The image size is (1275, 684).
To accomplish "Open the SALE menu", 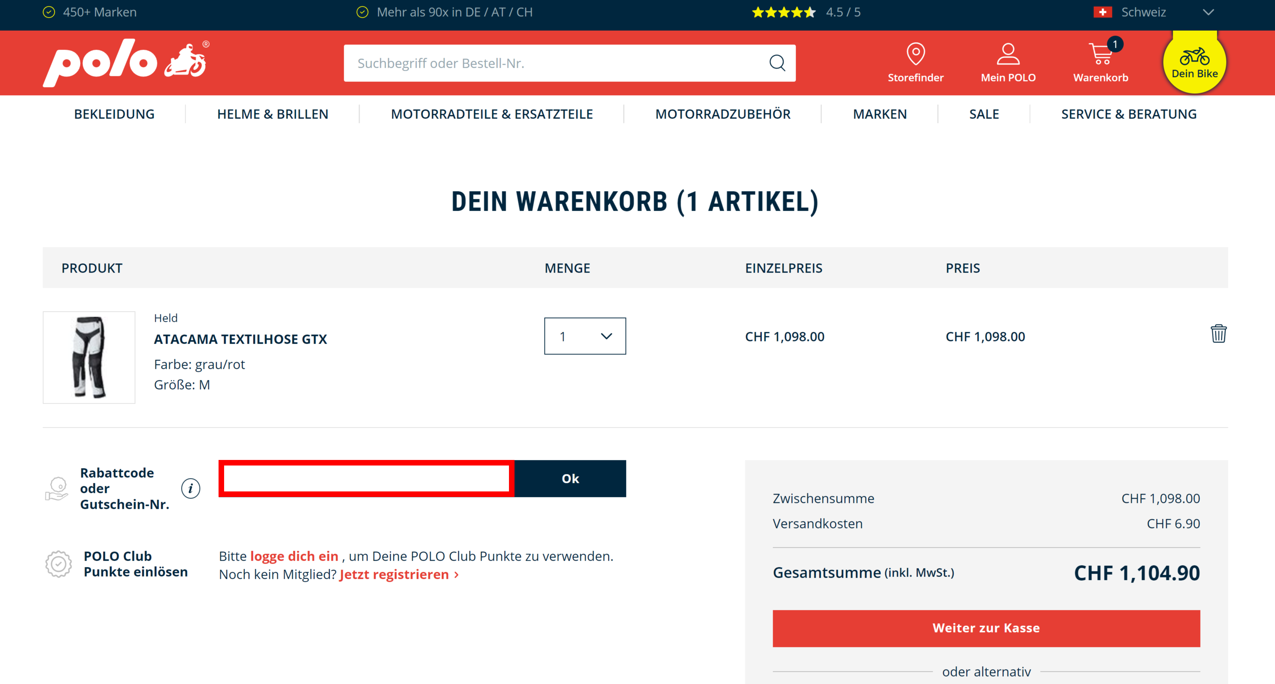I will pyautogui.click(x=984, y=114).
